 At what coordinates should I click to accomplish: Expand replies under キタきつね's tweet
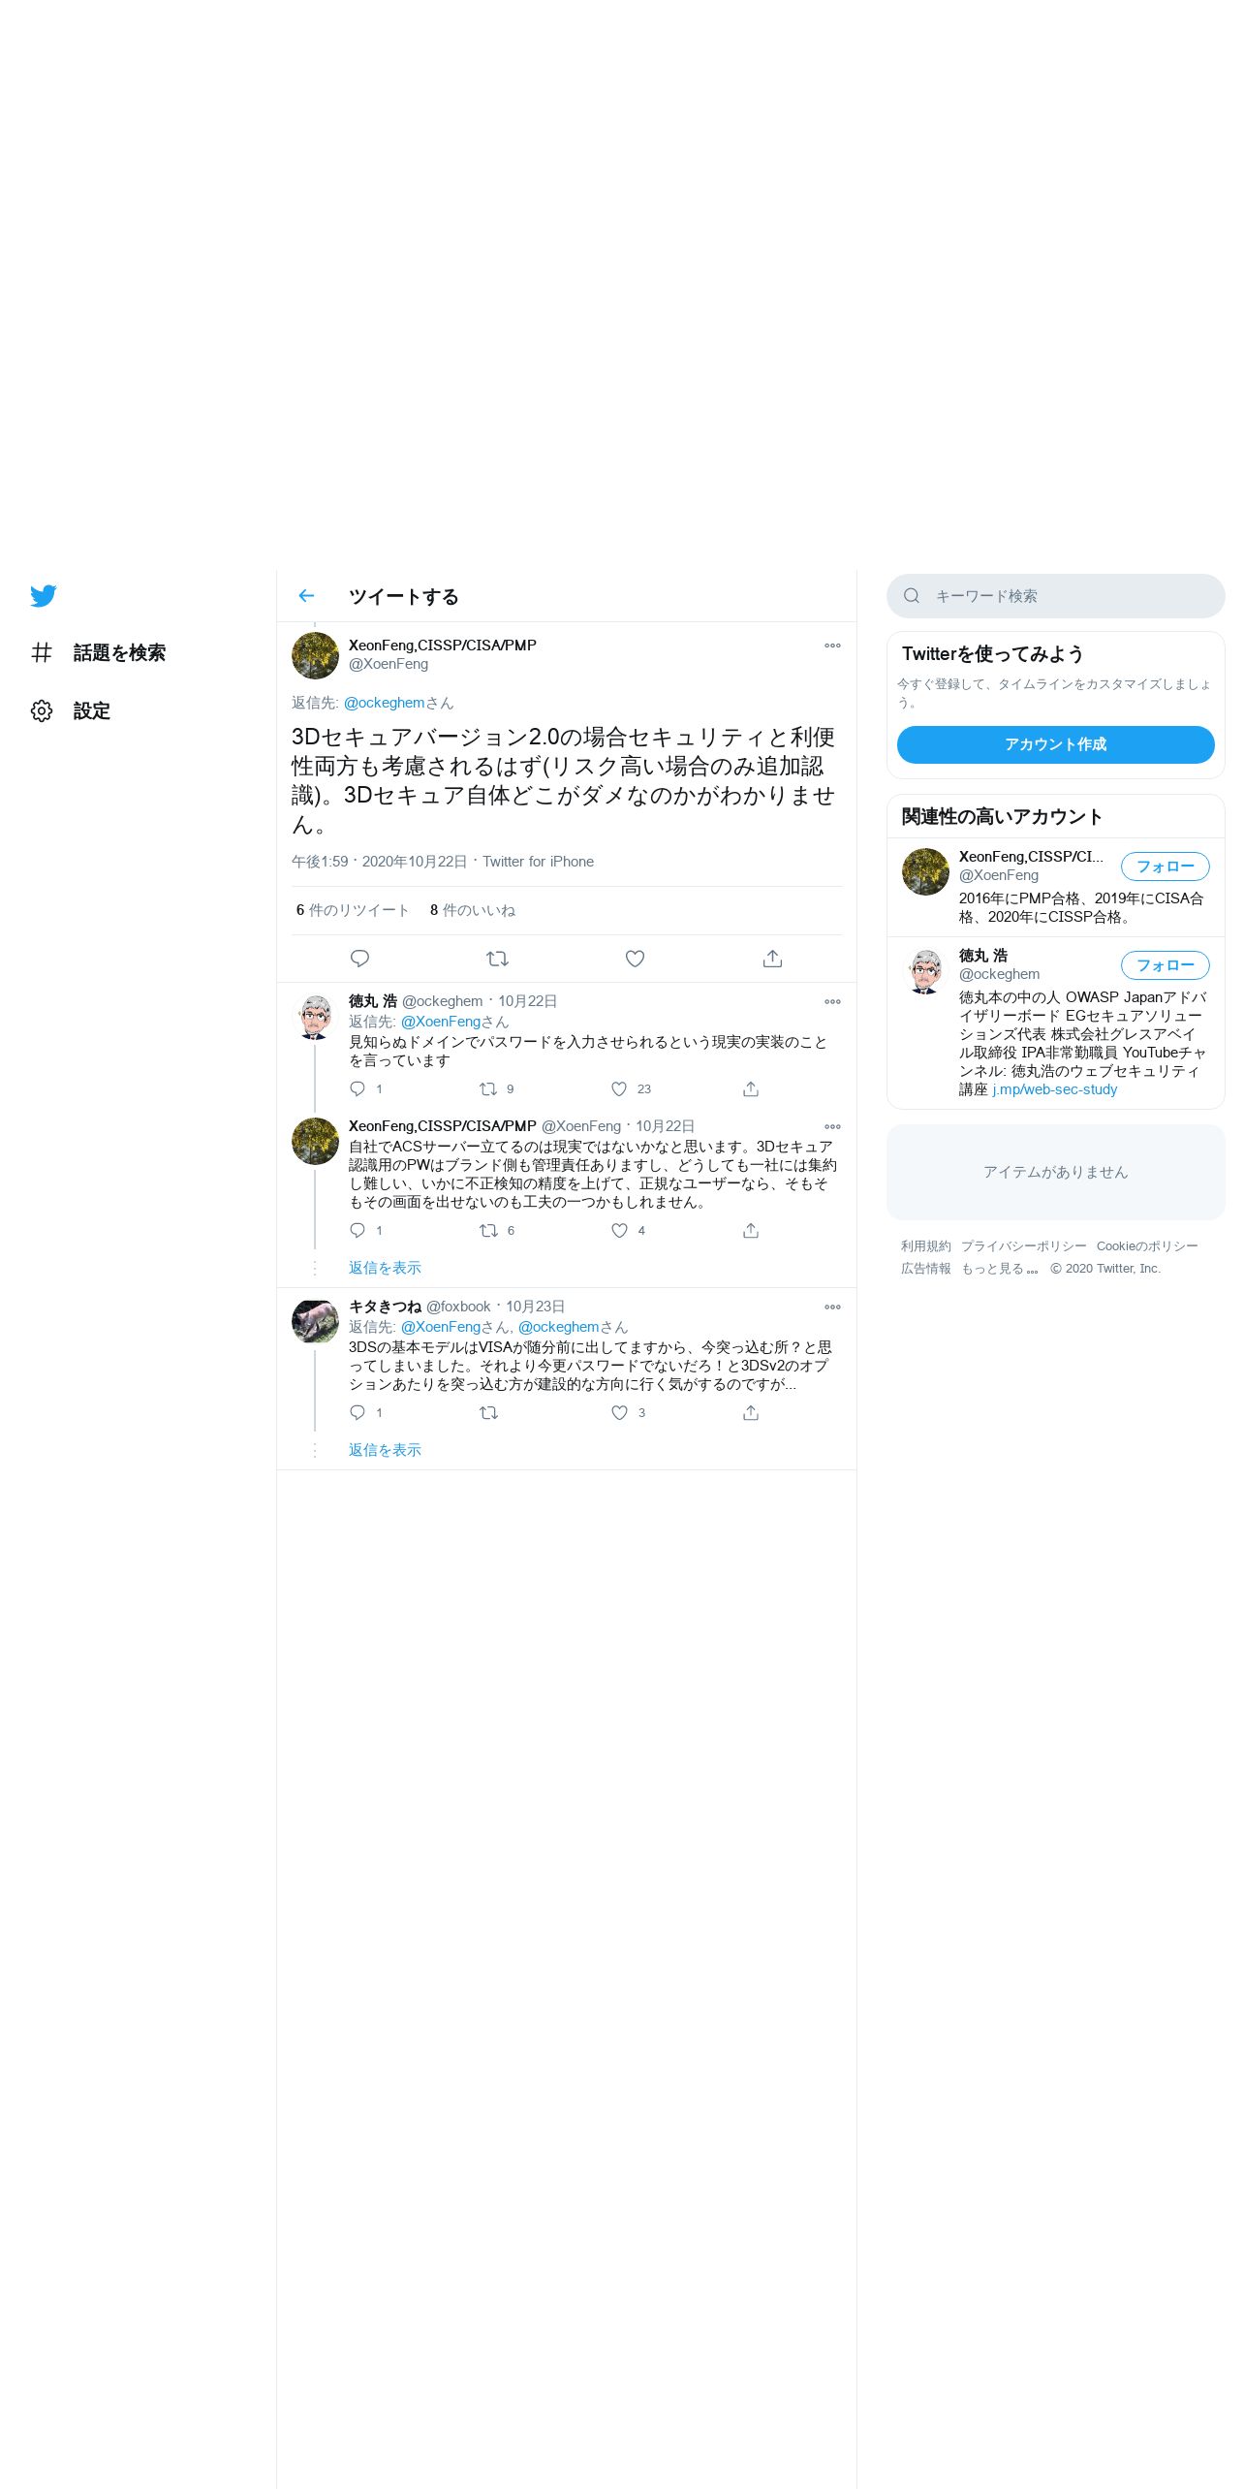point(385,1450)
